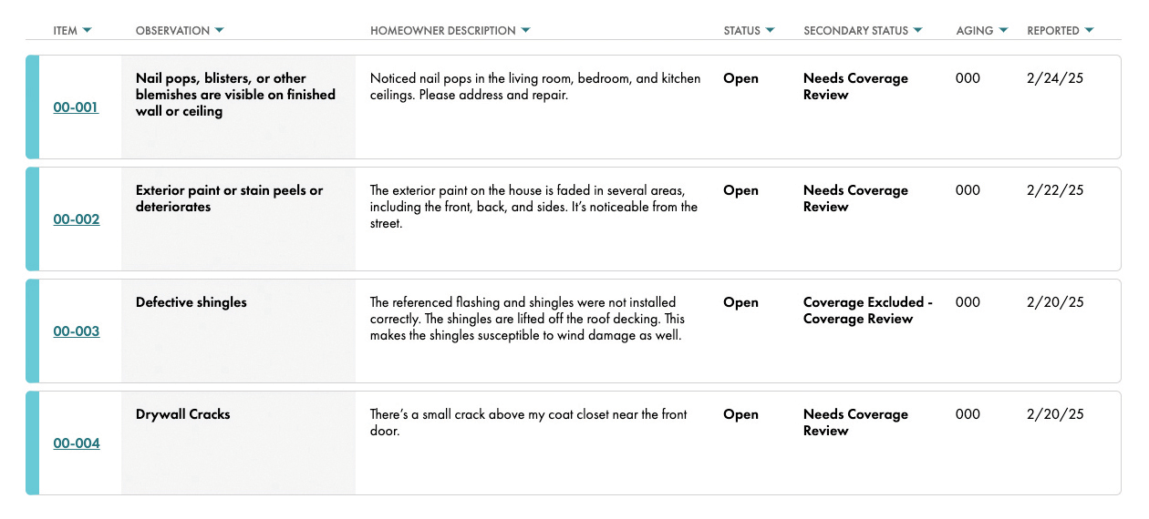Open item link 00-002
The width and height of the screenshot is (1149, 519).
pyautogui.click(x=77, y=219)
